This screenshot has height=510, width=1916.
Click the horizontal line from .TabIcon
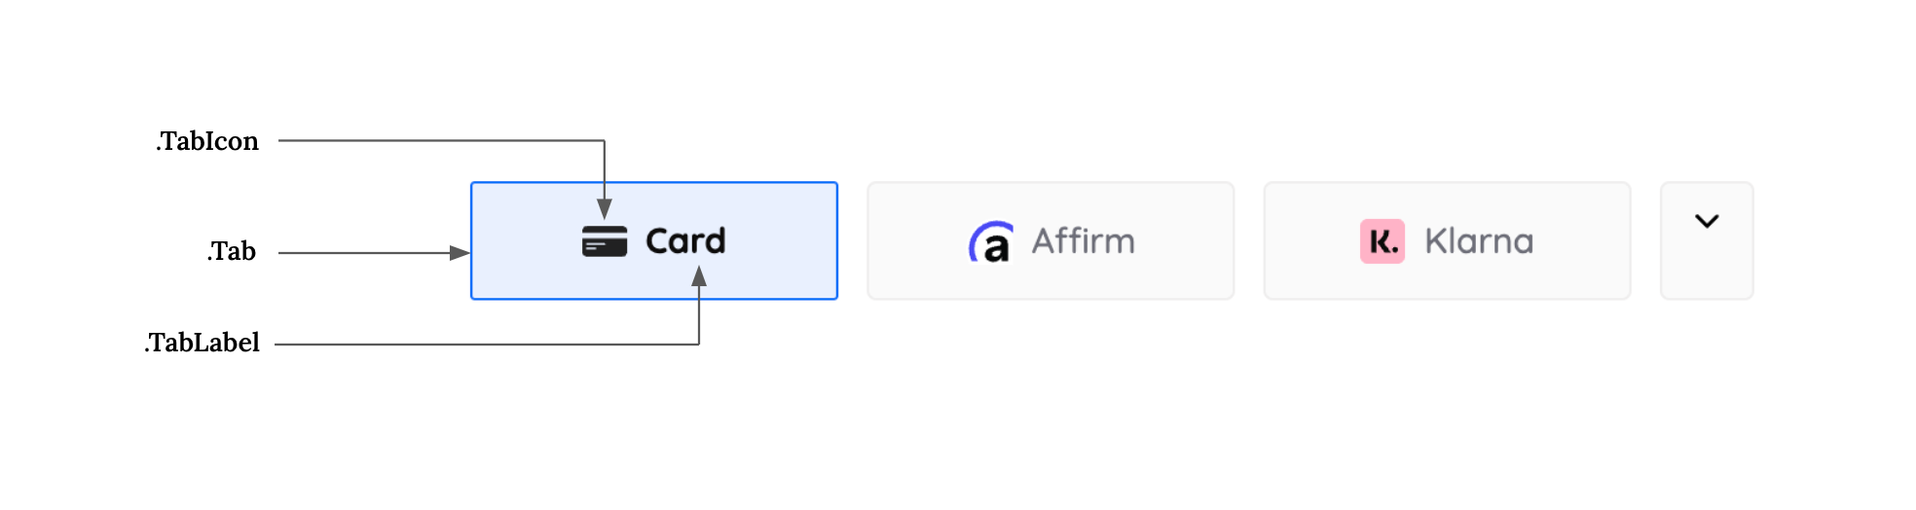coord(441,140)
